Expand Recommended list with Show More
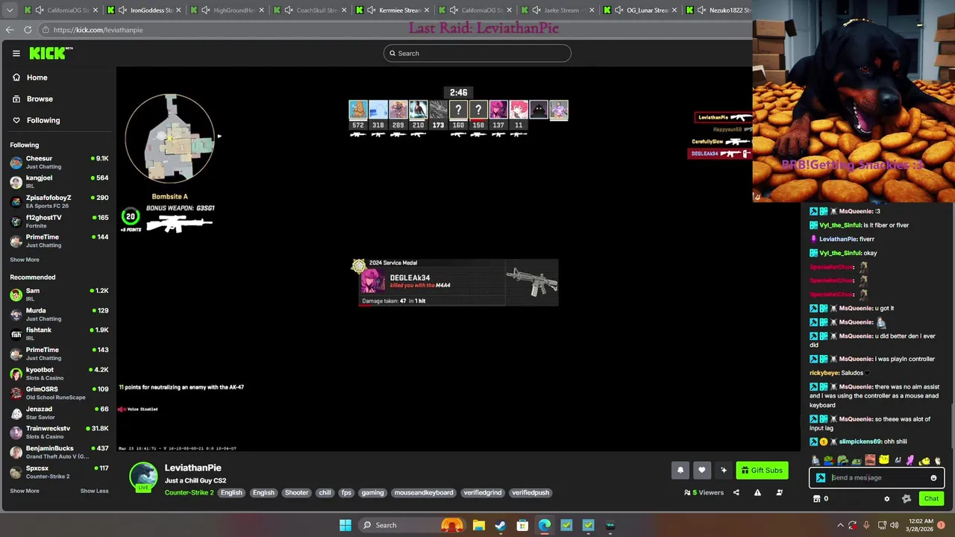Viewport: 955px width, 537px height. (25, 491)
